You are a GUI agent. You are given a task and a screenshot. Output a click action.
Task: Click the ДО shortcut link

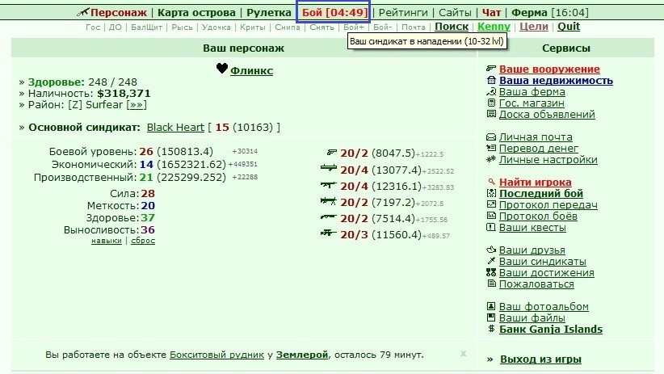[116, 27]
